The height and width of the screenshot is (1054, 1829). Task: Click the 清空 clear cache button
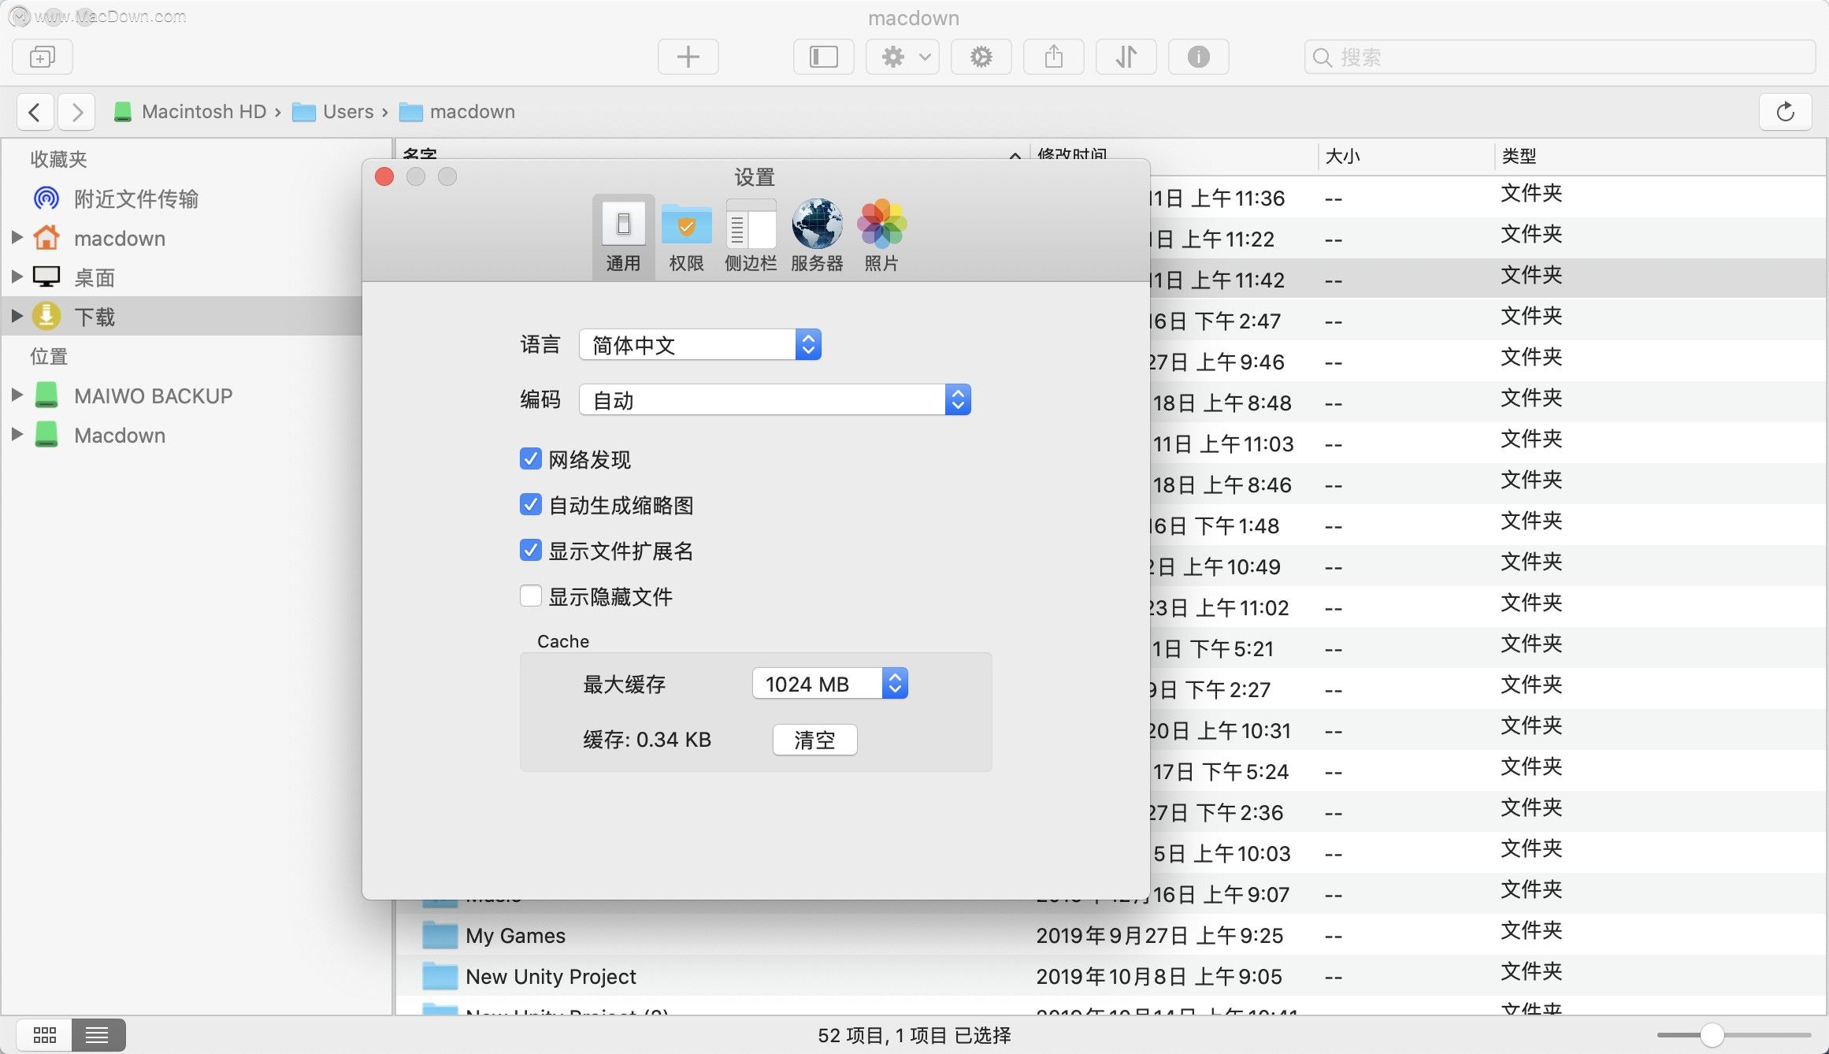point(814,740)
